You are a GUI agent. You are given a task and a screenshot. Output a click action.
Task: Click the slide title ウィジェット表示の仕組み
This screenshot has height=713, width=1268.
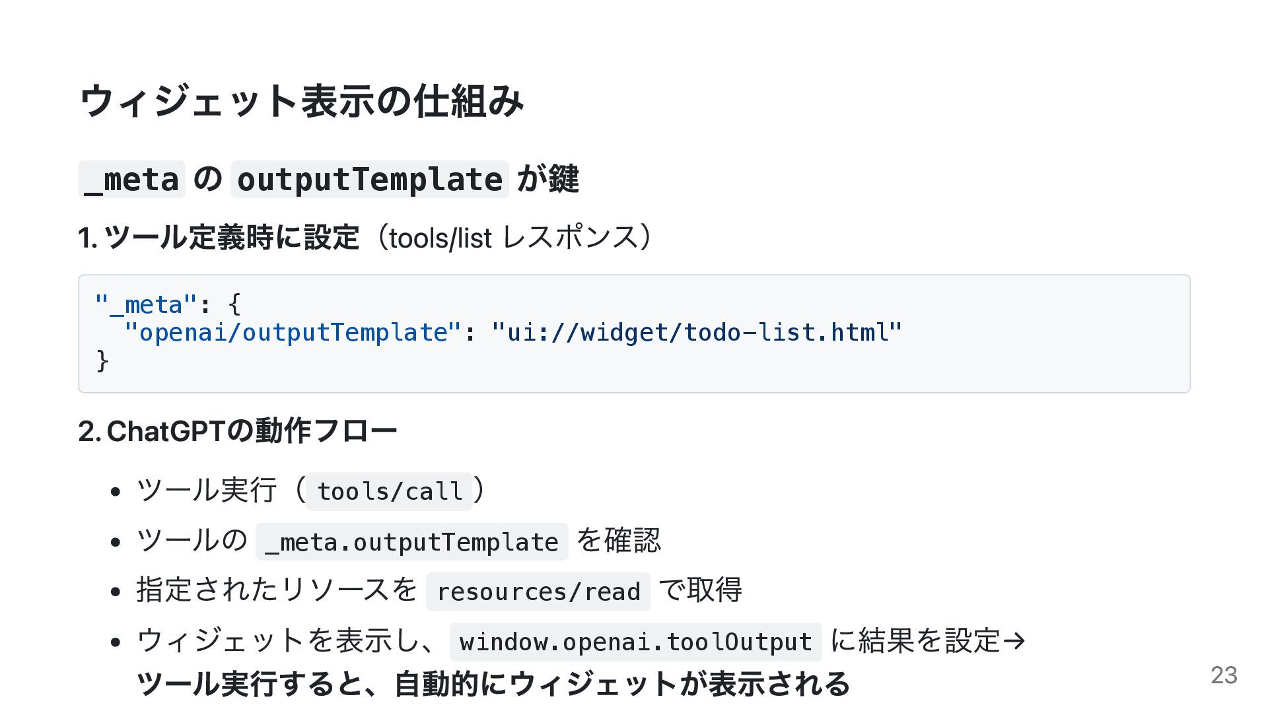[x=301, y=101]
